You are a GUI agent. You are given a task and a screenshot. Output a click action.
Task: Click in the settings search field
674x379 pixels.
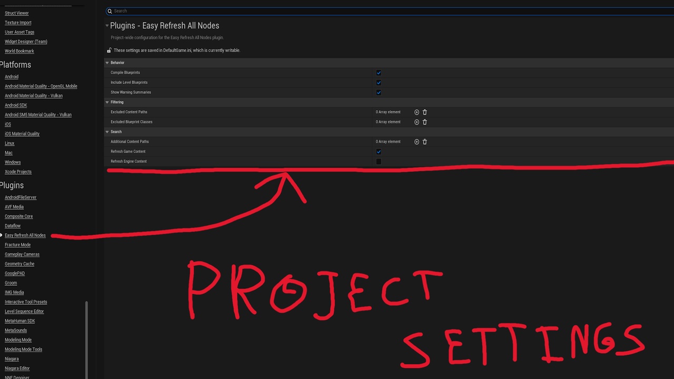pyautogui.click(x=390, y=11)
